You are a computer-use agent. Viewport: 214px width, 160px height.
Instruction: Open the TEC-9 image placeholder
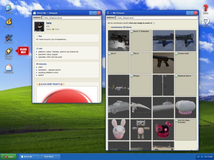point(141,63)
